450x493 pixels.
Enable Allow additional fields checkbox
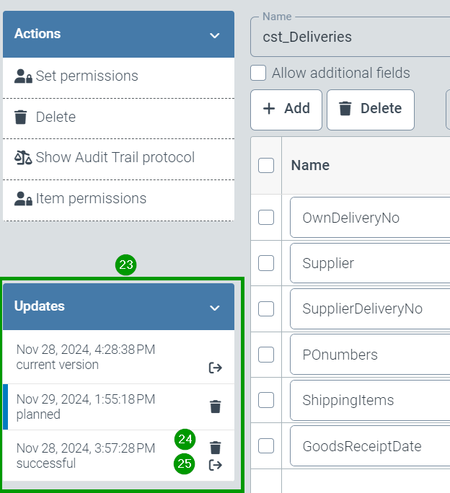point(258,73)
